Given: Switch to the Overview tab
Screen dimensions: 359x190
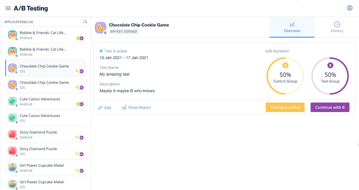Looking at the screenshot, I should [292, 27].
